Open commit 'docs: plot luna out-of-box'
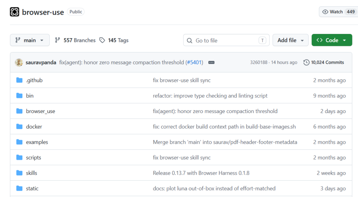The width and height of the screenshot is (358, 197). (214, 188)
